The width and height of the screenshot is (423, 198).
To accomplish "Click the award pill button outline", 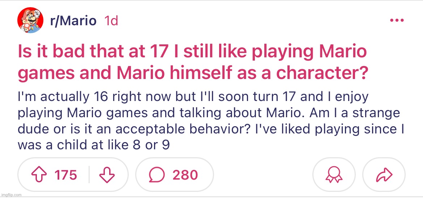I will (334, 175).
